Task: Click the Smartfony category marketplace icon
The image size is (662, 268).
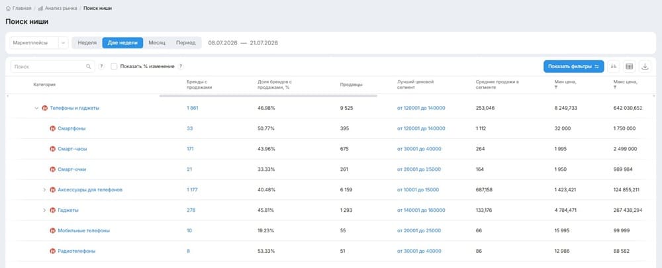Action: click(x=53, y=128)
